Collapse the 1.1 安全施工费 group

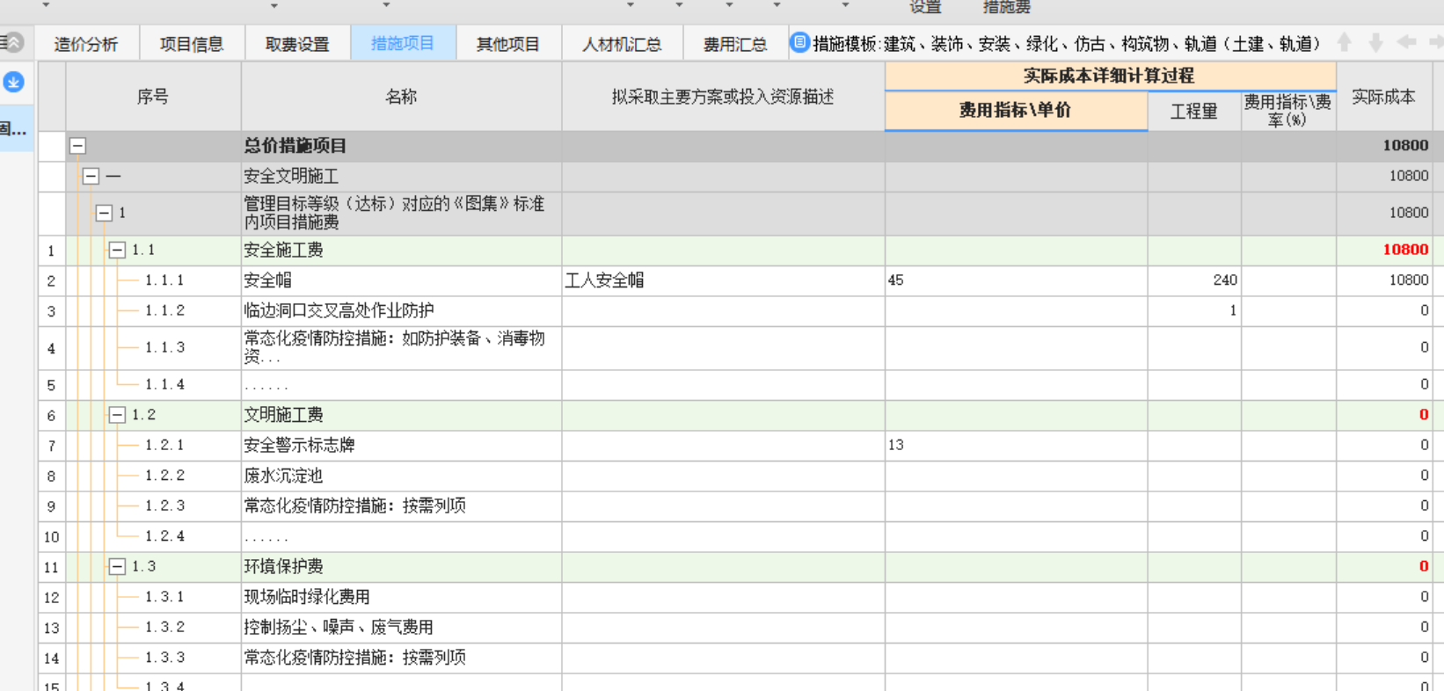click(117, 251)
